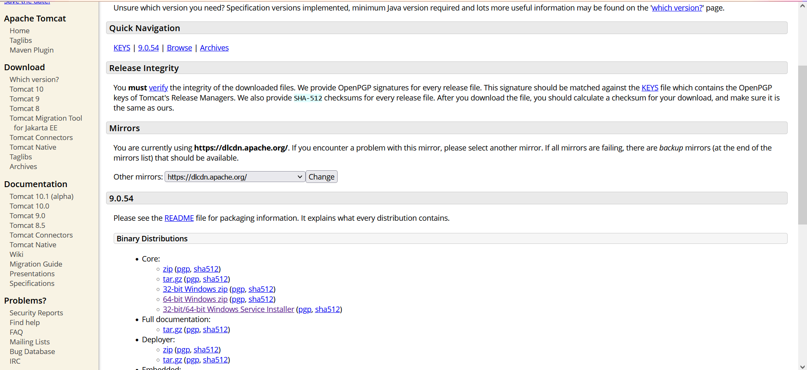This screenshot has height=370, width=807.
Task: Open the Browse link
Action: 179,48
